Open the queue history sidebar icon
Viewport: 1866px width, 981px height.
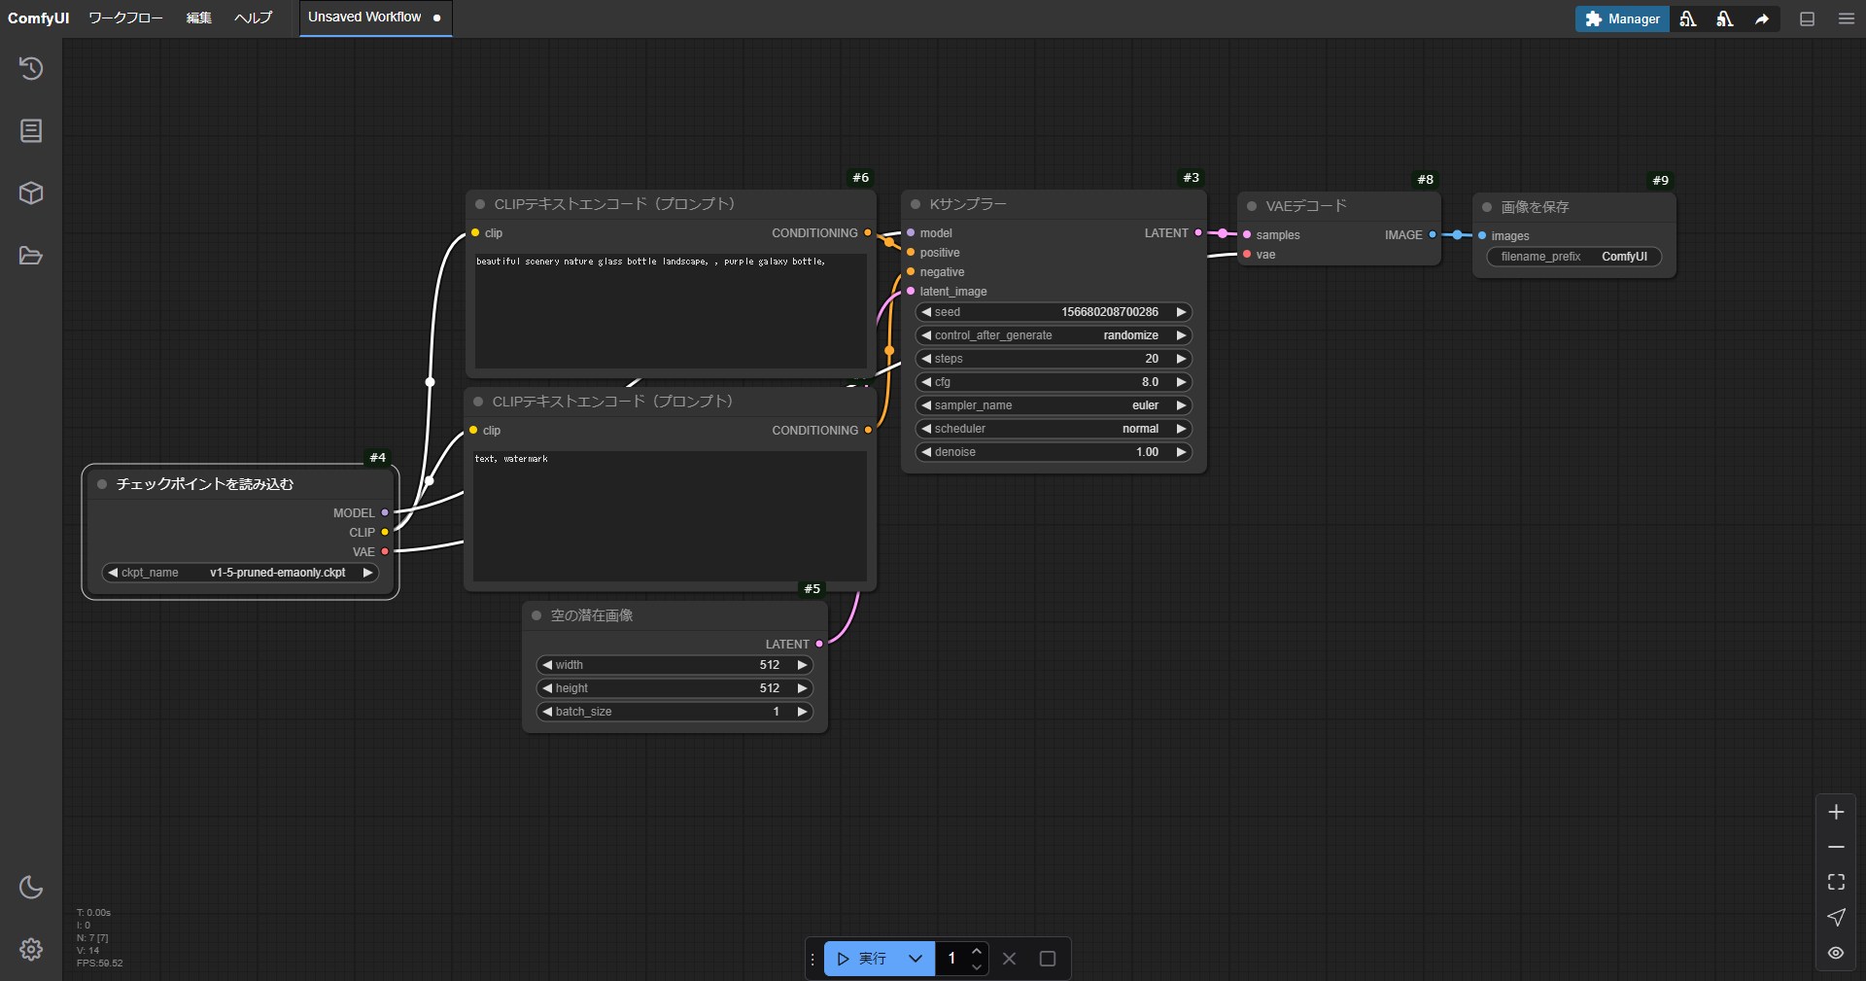coord(31,68)
